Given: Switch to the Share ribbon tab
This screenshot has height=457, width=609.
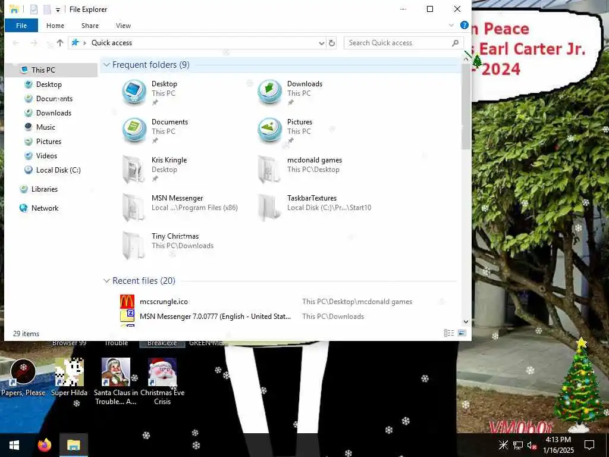Looking at the screenshot, I should [x=90, y=26].
